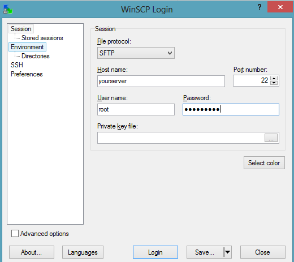Click the Private key file field
The width and height of the screenshot is (294, 262).
[x=181, y=138]
